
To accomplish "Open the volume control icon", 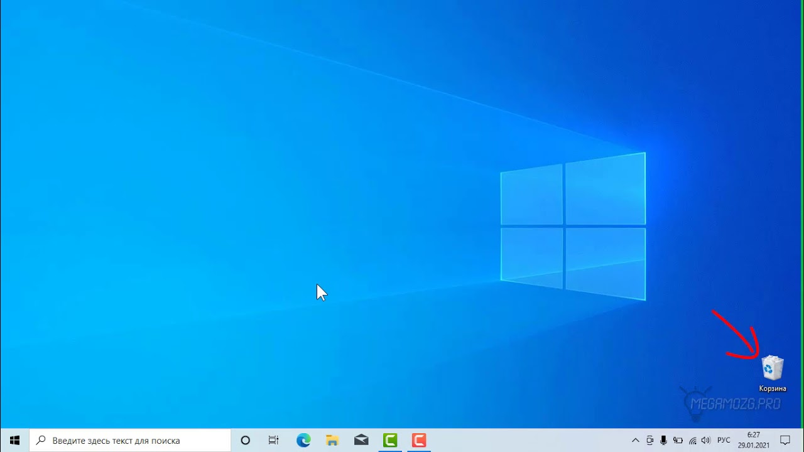I will [705, 440].
